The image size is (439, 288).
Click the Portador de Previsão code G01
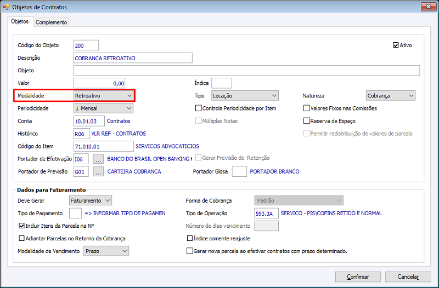coord(81,171)
